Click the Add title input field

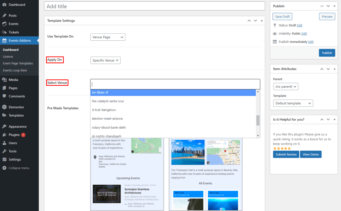click(155, 6)
